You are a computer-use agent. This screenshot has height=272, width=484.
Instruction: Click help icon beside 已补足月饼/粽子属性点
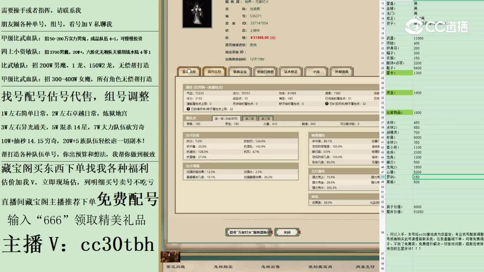pyautogui.click(x=327, y=104)
